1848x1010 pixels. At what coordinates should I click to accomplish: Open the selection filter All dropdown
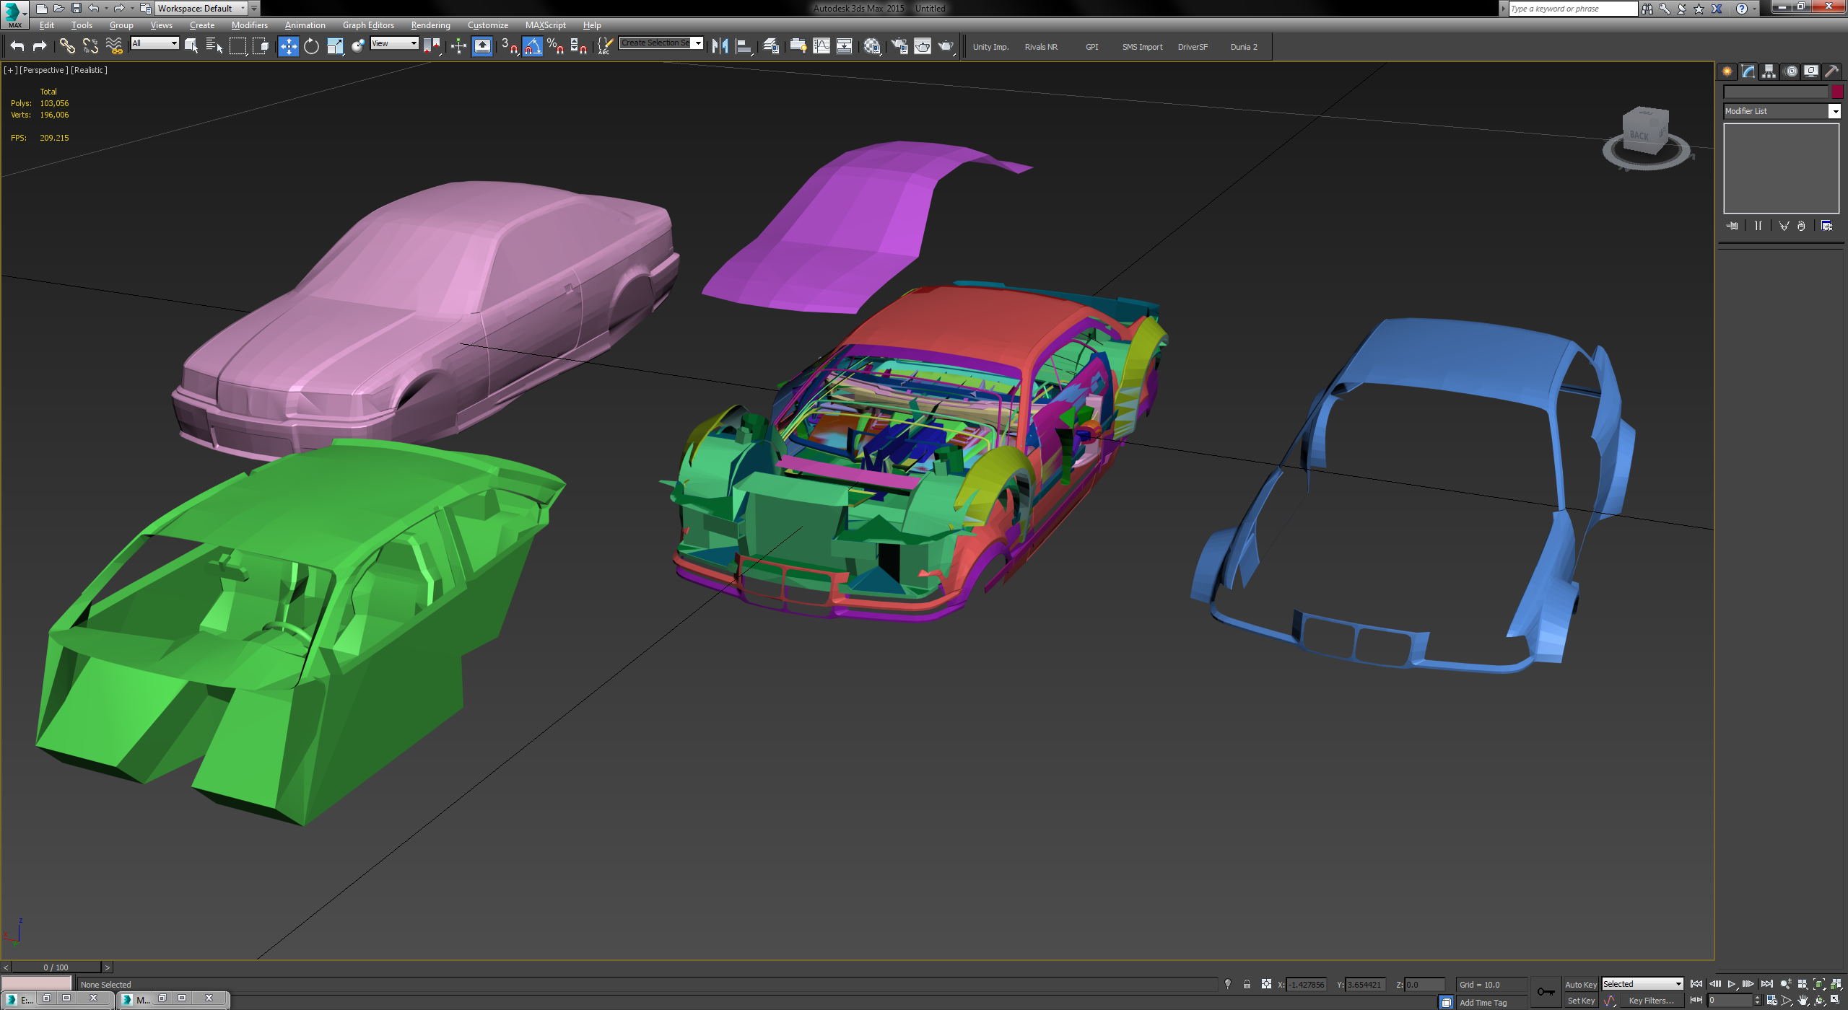click(174, 43)
